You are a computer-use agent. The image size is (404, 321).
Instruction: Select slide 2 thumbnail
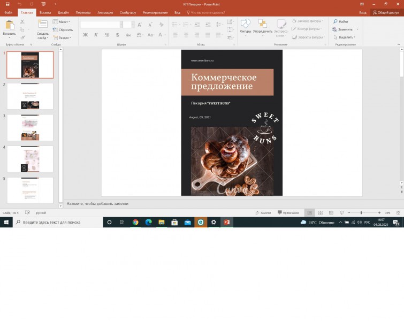(30, 96)
